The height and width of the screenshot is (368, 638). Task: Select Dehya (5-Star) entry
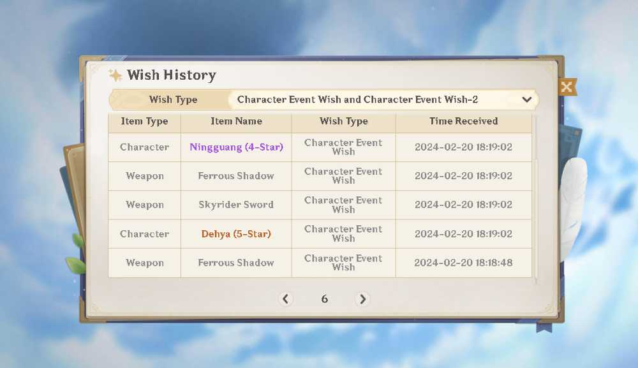click(x=236, y=234)
